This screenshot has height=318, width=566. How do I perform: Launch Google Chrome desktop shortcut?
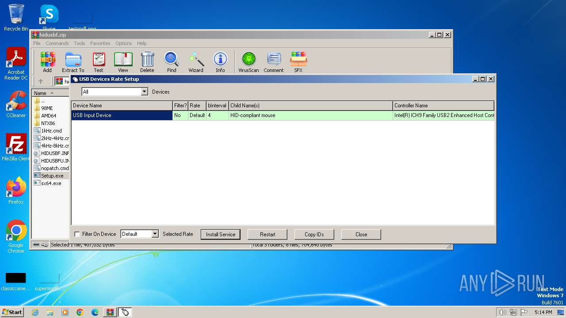click(16, 237)
